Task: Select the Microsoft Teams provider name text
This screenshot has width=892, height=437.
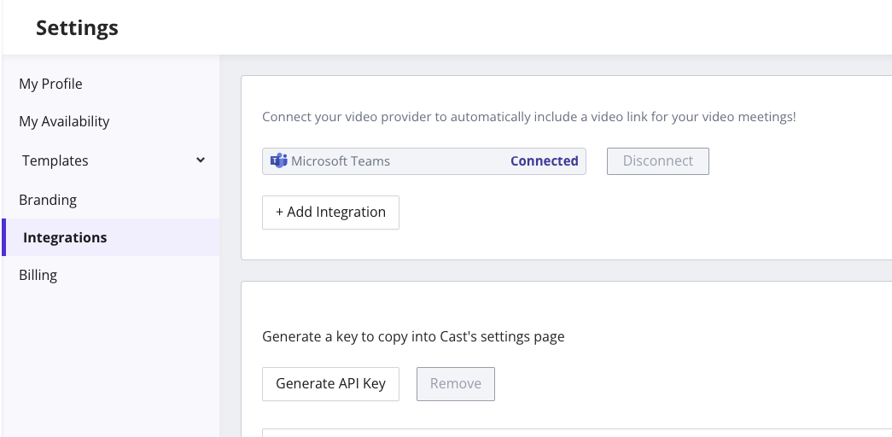Action: click(341, 160)
